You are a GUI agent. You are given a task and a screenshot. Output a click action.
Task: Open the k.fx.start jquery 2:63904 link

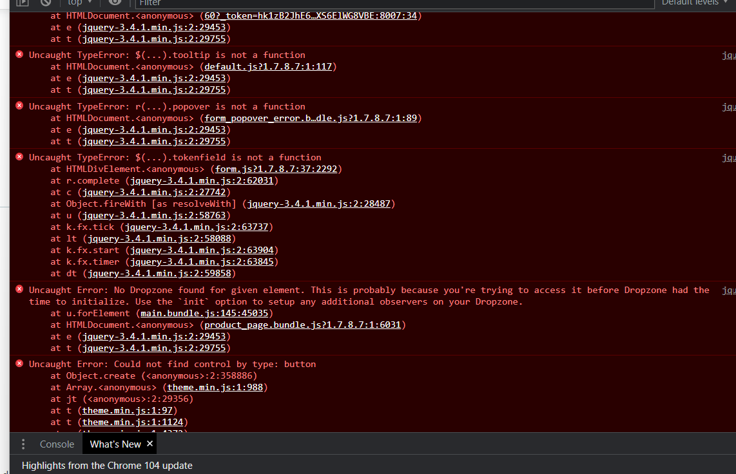coord(202,250)
